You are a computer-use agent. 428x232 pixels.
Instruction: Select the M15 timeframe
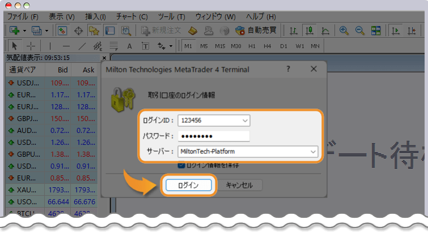[220, 46]
